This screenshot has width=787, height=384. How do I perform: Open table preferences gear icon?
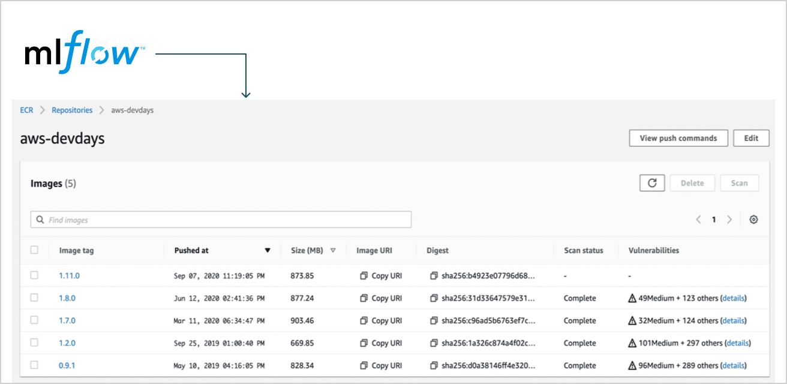coord(753,220)
